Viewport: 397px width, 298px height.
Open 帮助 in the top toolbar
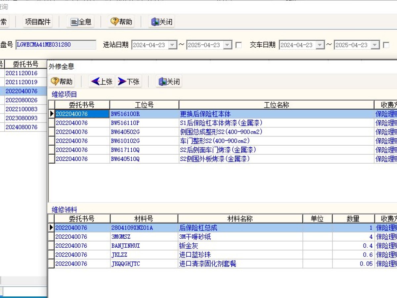tap(121, 22)
